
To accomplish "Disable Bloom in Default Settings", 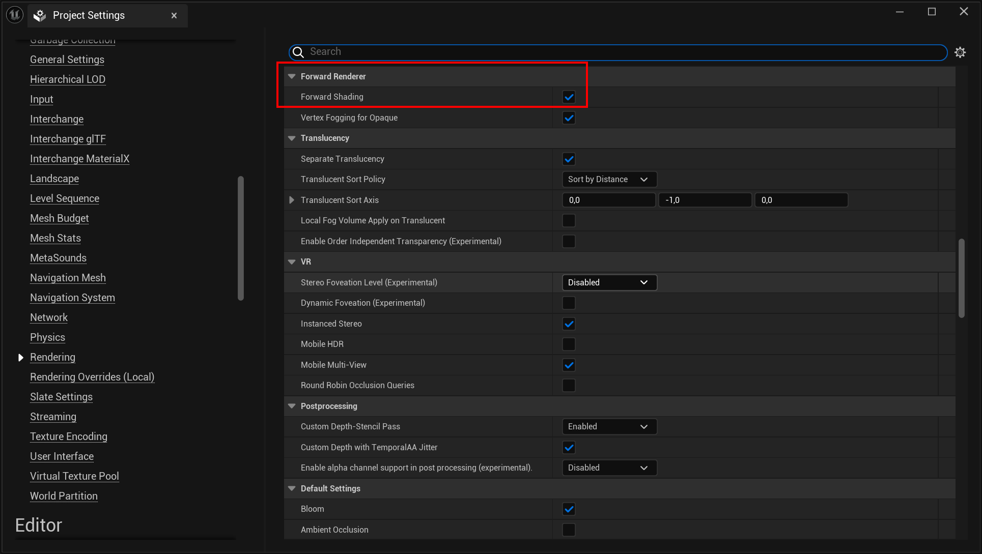I will 569,509.
